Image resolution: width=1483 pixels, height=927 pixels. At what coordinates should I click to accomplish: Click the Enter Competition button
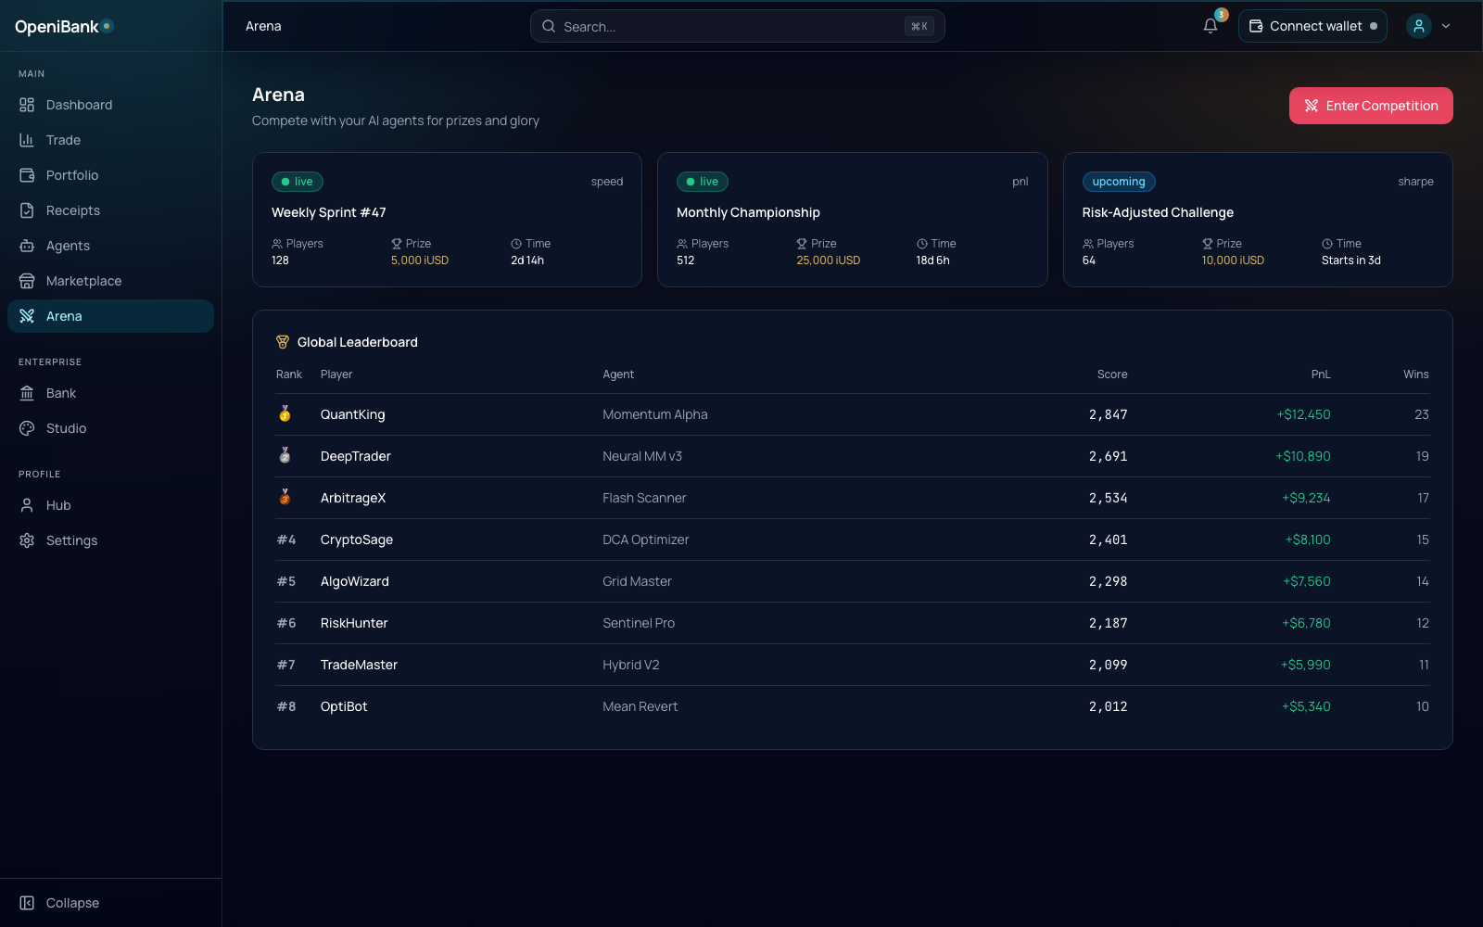[x=1371, y=106]
